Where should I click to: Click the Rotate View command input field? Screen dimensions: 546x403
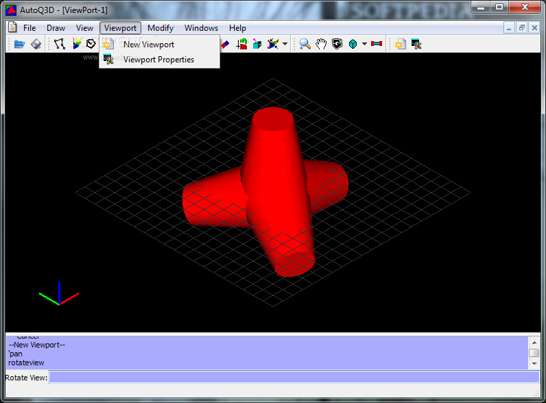click(294, 377)
